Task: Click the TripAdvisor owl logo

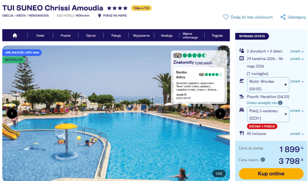Action: [177, 56]
